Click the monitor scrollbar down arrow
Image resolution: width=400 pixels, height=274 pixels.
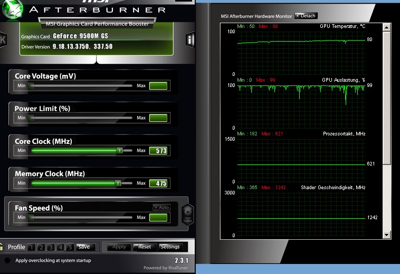pyautogui.click(x=386, y=235)
